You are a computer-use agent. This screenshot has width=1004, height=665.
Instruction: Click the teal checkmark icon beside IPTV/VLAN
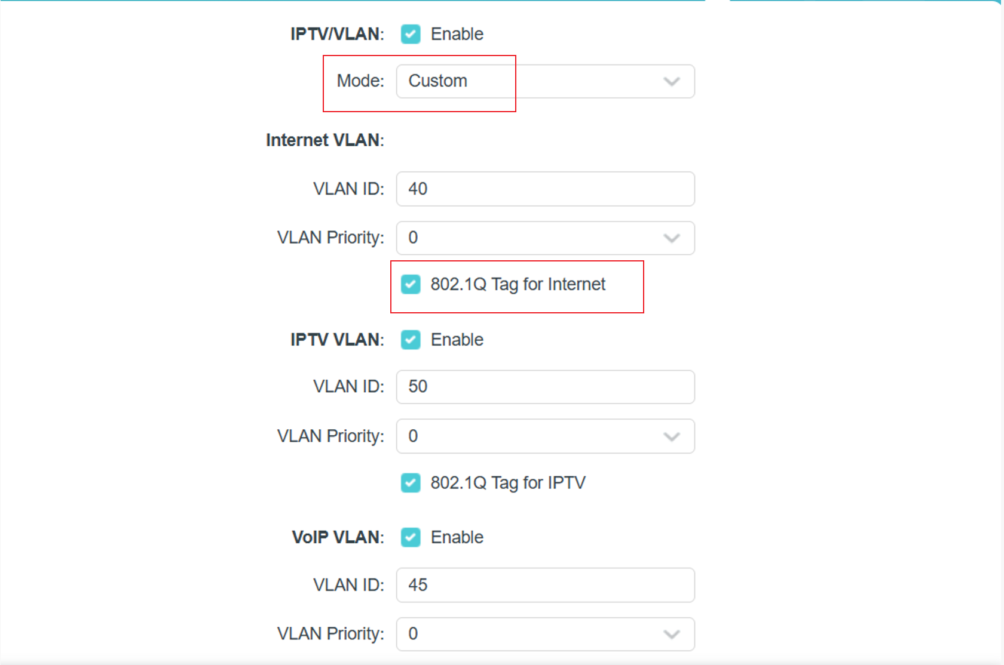[411, 34]
